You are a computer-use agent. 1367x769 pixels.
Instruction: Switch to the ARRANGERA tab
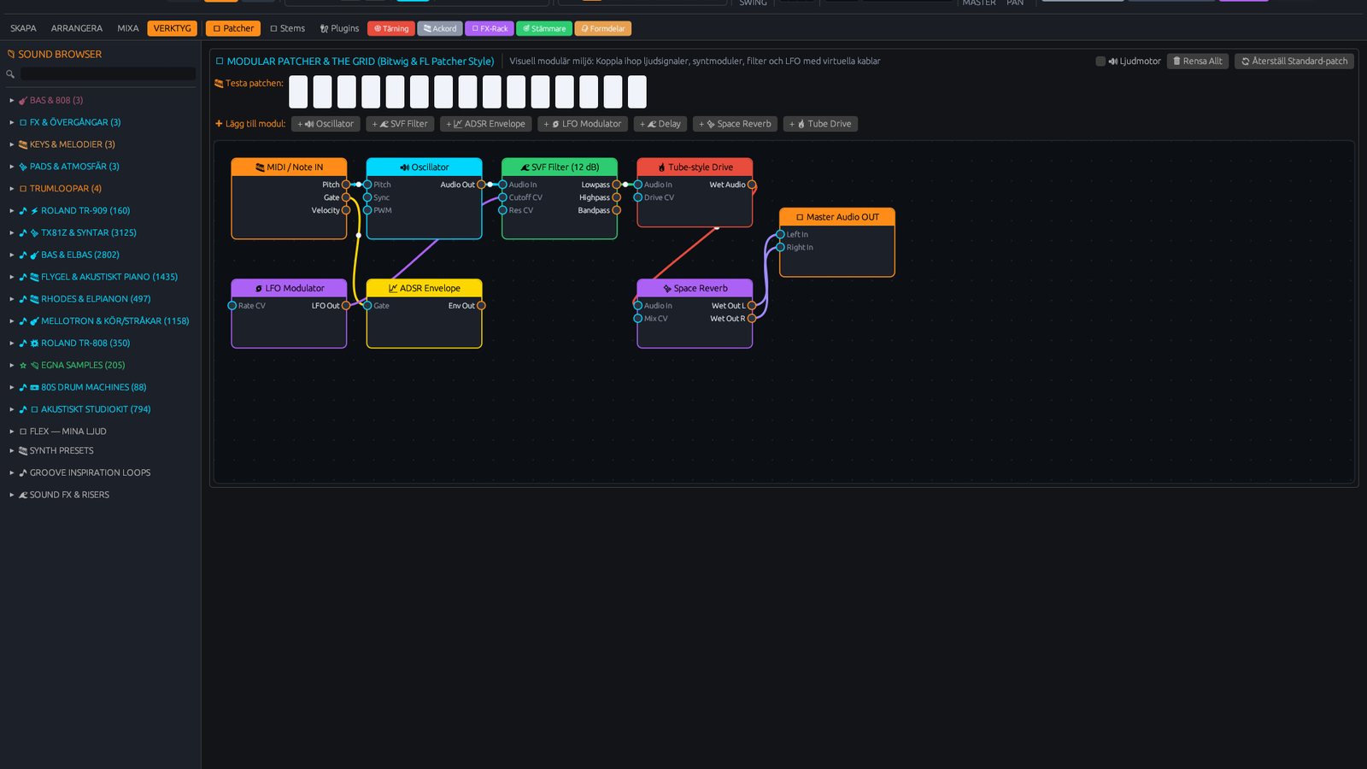pyautogui.click(x=77, y=28)
